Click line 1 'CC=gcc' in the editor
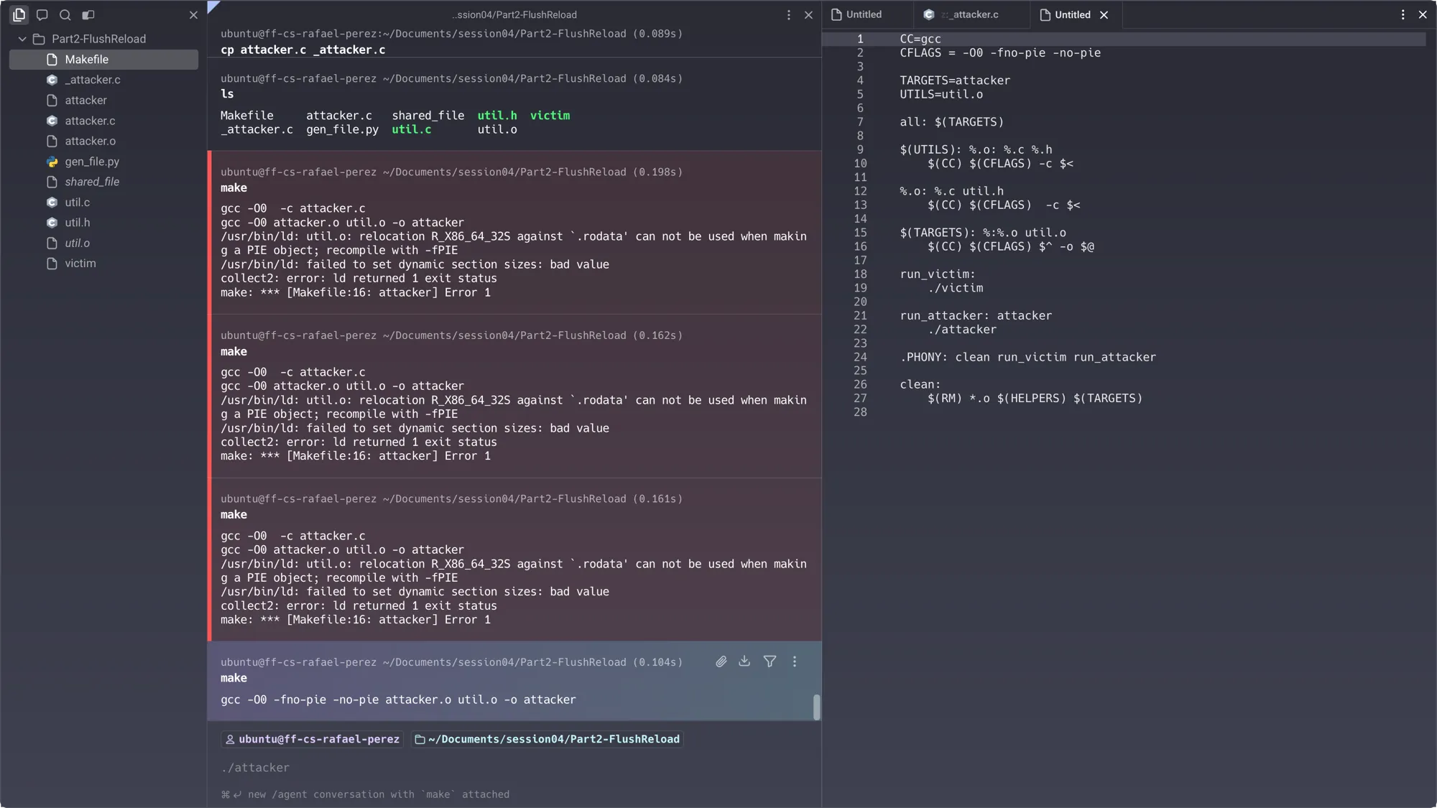The width and height of the screenshot is (1437, 808). point(920,39)
